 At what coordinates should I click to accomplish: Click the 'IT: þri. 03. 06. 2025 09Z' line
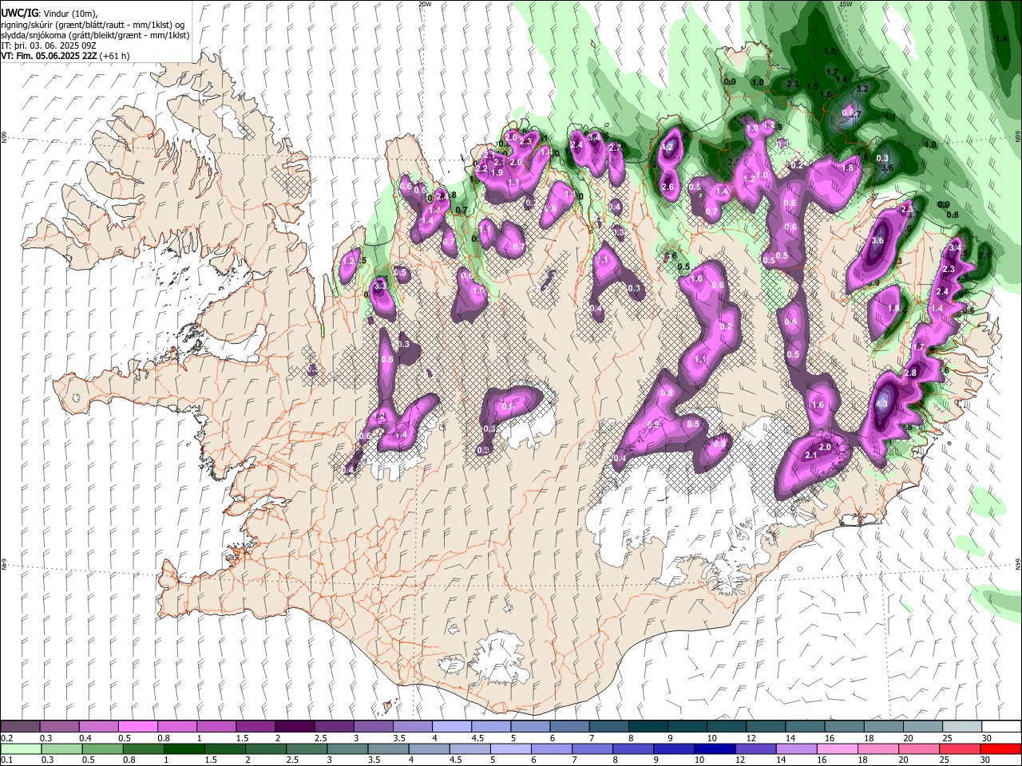(48, 45)
